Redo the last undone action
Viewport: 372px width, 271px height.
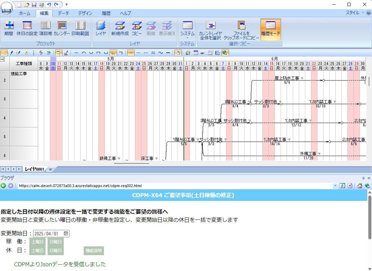pyautogui.click(x=56, y=4)
